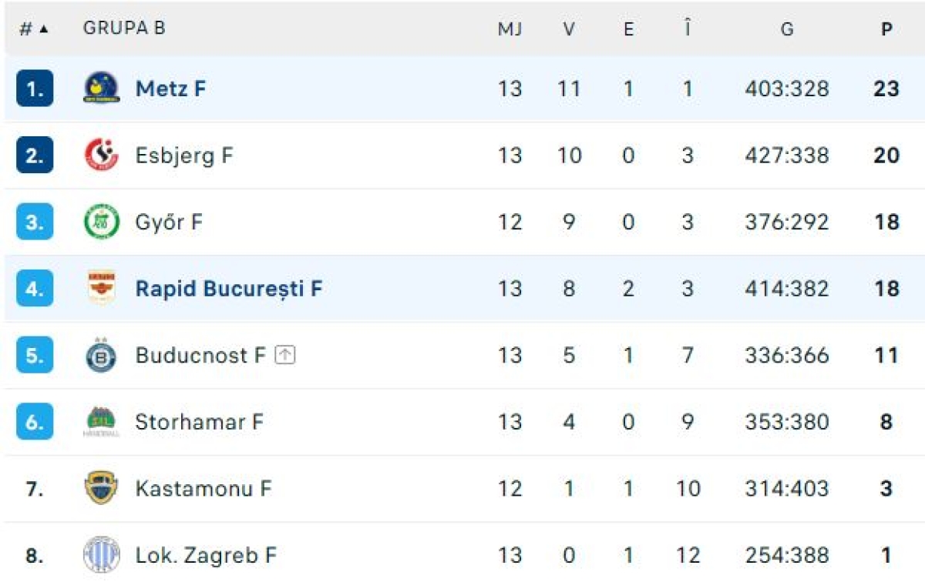Click the Storhamar F team logo
The image size is (925, 582).
[101, 422]
